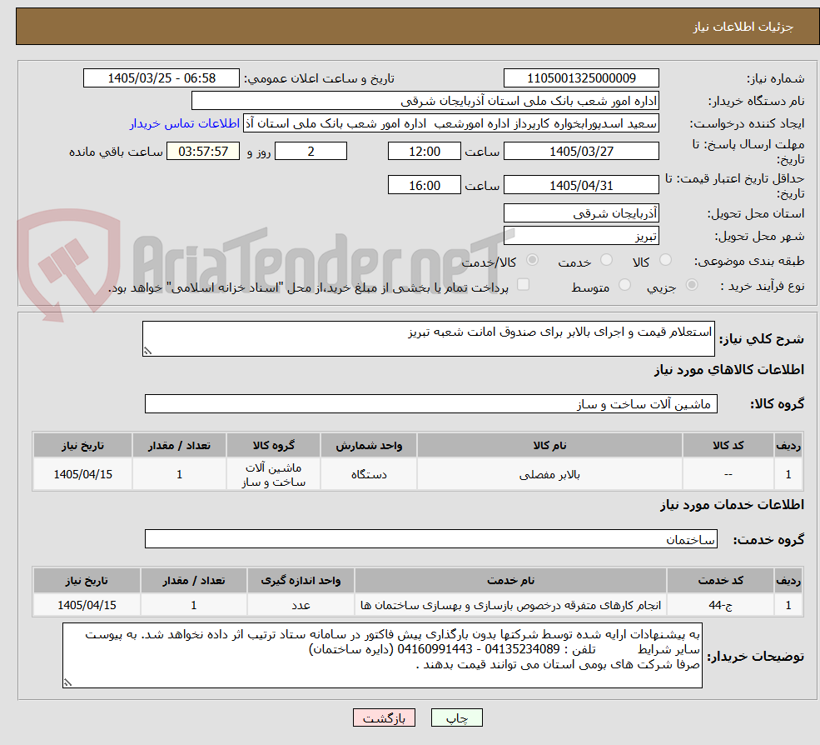Click the goods row date 1405/04/15

pos(82,474)
